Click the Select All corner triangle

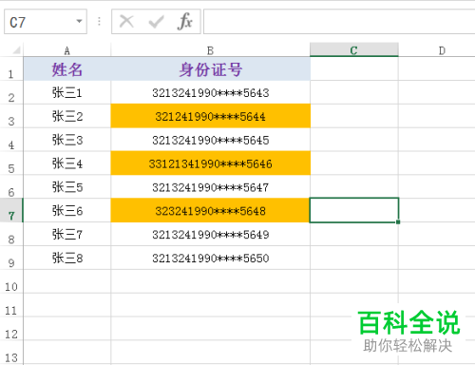(x=16, y=50)
